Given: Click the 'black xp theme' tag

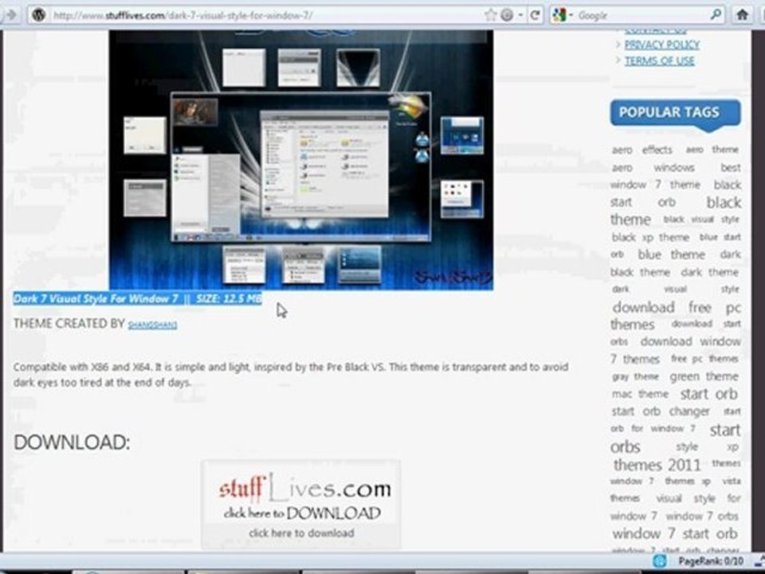Looking at the screenshot, I should [x=650, y=238].
